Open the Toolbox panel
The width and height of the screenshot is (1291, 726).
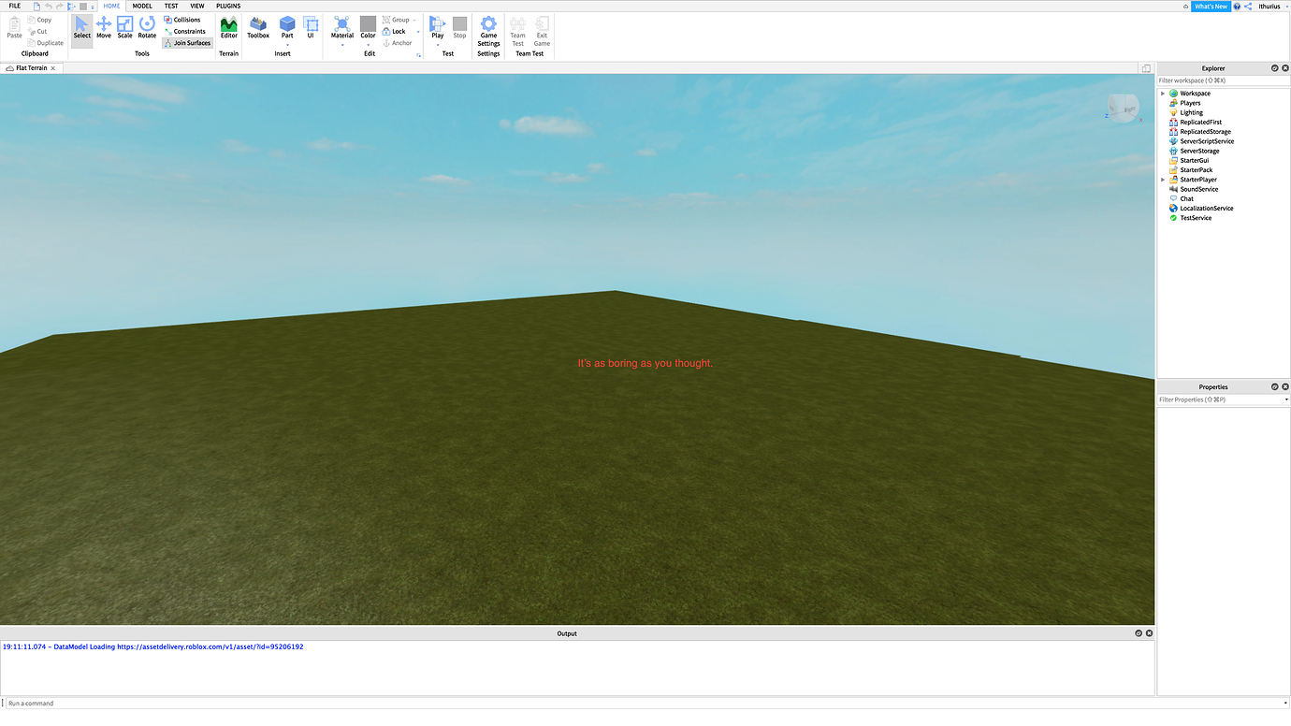(x=258, y=28)
